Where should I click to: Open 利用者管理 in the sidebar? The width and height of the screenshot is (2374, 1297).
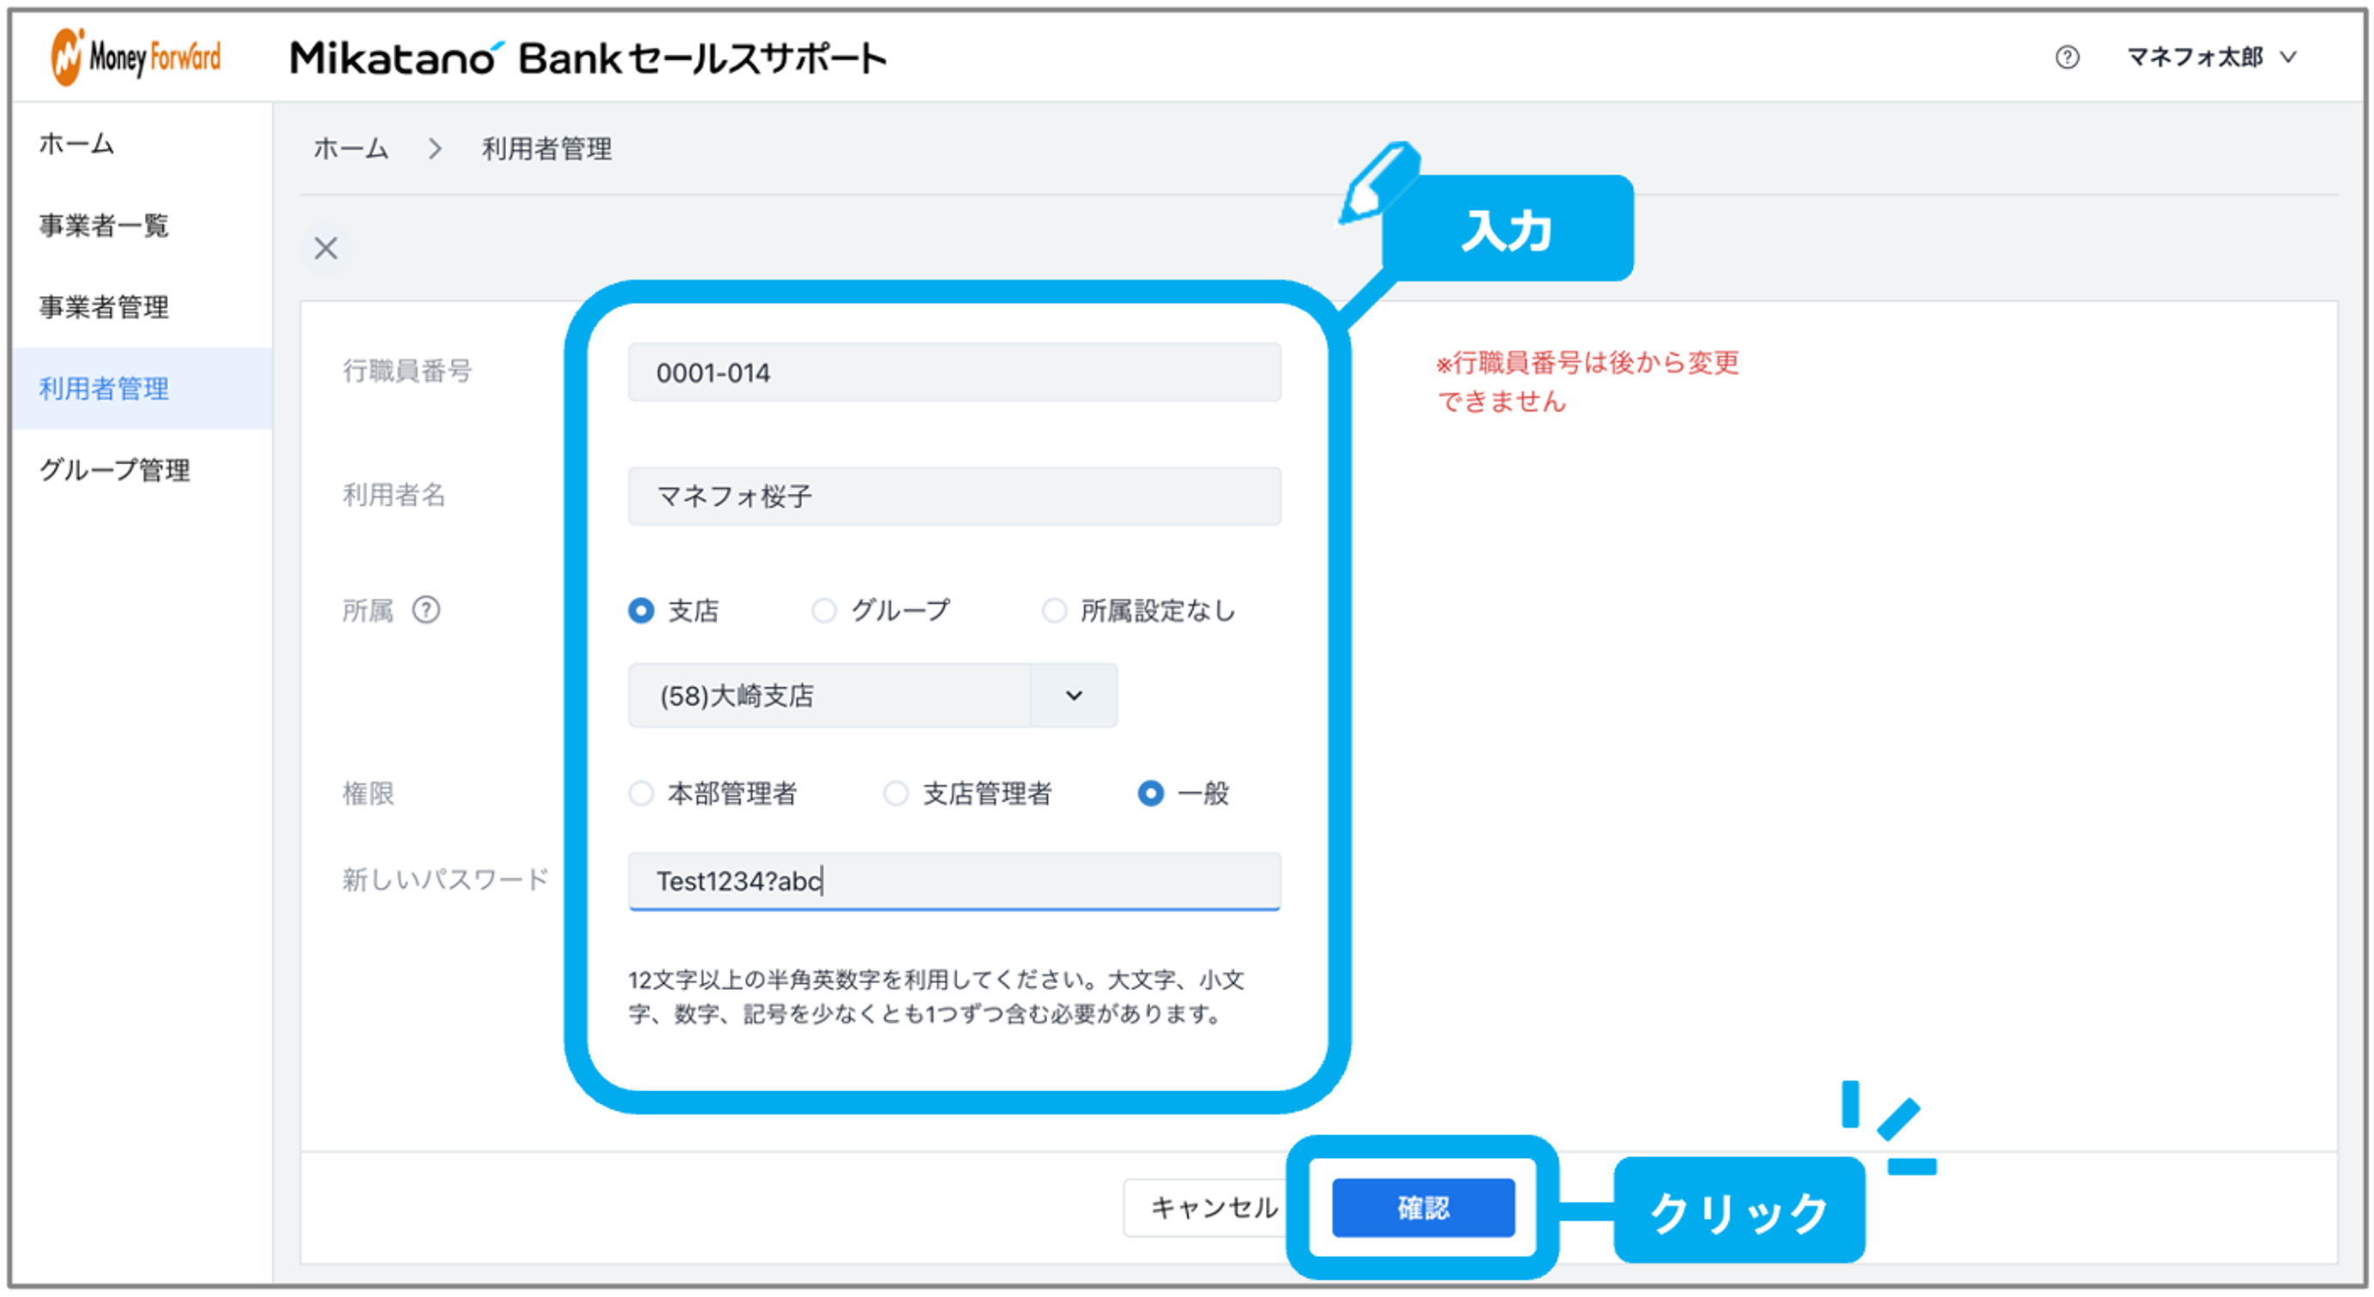coord(143,388)
